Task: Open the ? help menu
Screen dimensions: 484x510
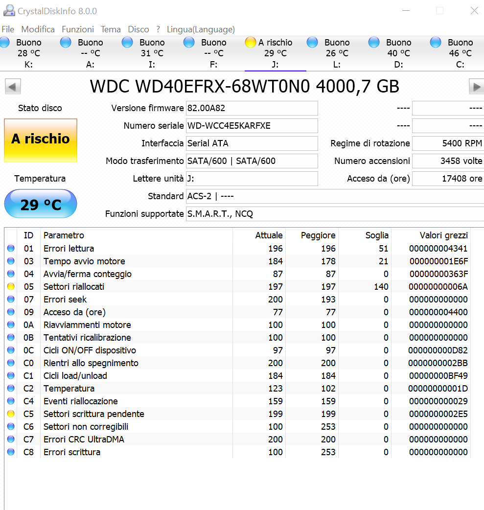Action: (158, 29)
